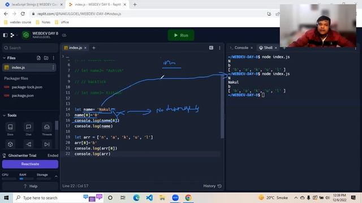
Task: Switch to the JavaScript Strings browser tab
Action: [x=34, y=5]
